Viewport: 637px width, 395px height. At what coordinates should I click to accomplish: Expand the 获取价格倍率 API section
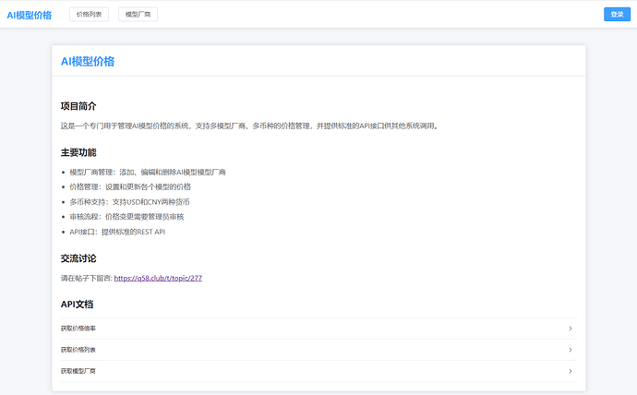[x=78, y=329]
